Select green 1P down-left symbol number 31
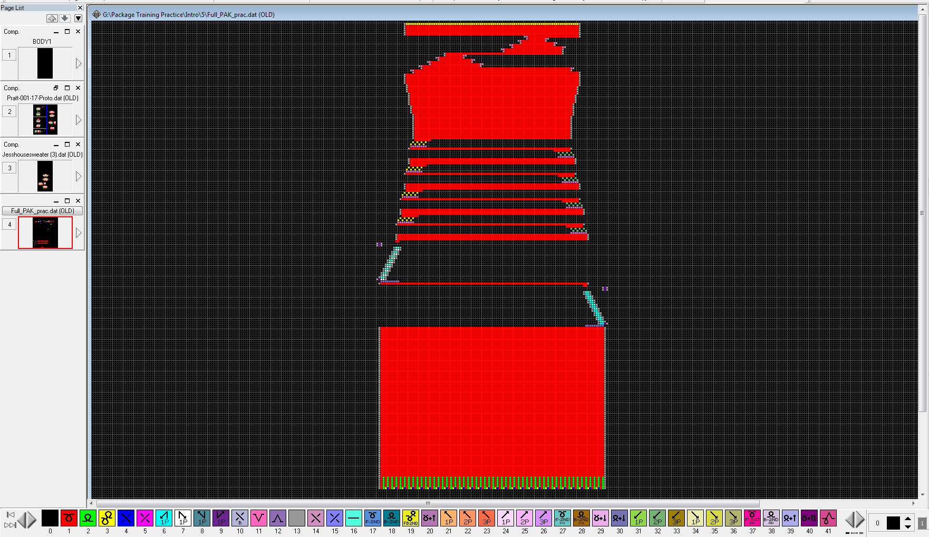Viewport: 929px width, 537px height. click(638, 519)
